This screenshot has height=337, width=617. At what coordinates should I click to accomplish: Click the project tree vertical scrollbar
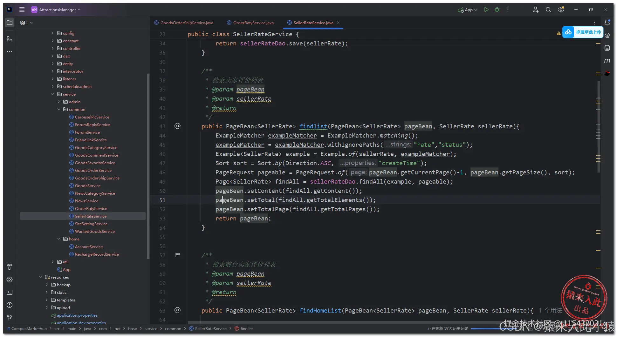(x=148, y=166)
